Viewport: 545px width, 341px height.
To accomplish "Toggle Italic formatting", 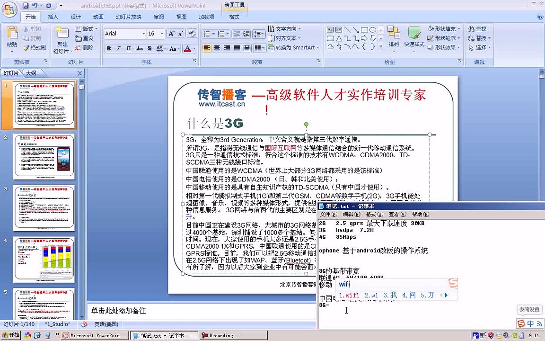I will (x=119, y=48).
